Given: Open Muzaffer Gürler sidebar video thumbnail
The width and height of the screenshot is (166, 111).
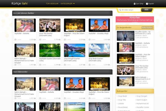Looking at the screenshot, I should coord(126,36).
